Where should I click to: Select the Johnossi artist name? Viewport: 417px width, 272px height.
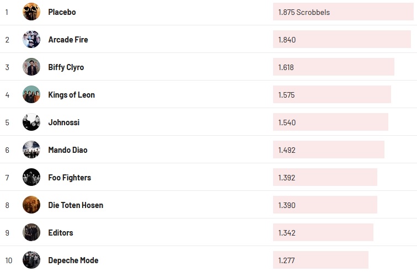[x=63, y=122]
